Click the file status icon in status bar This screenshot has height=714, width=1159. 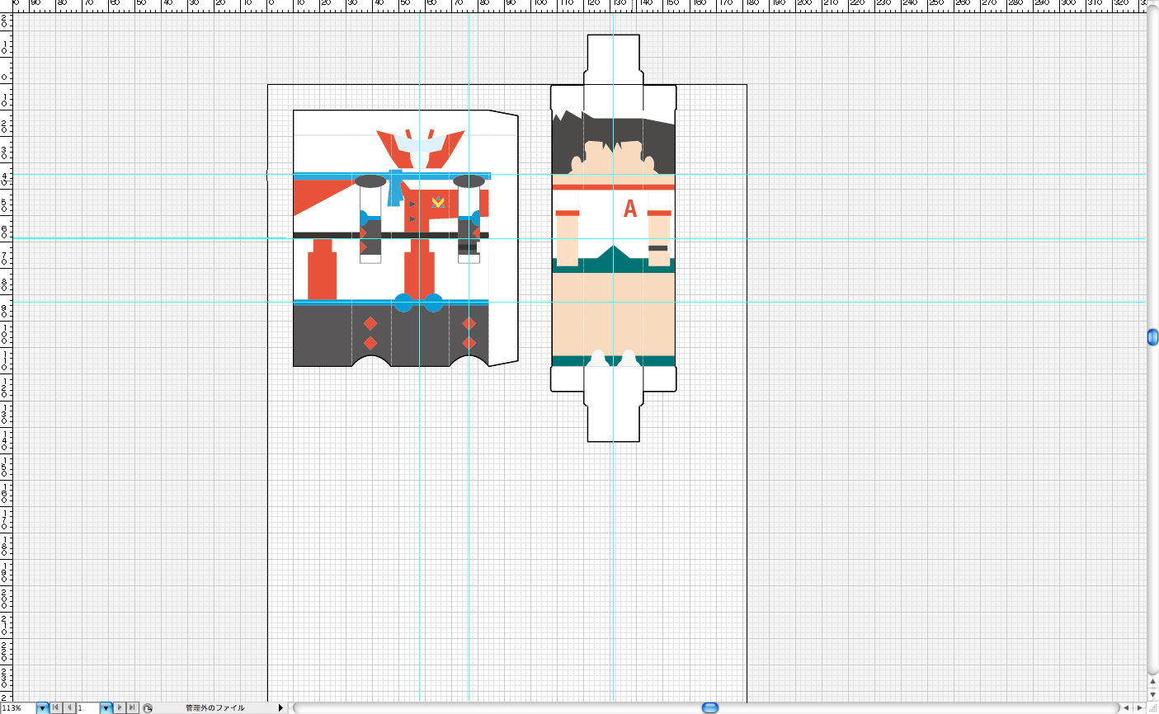point(148,707)
